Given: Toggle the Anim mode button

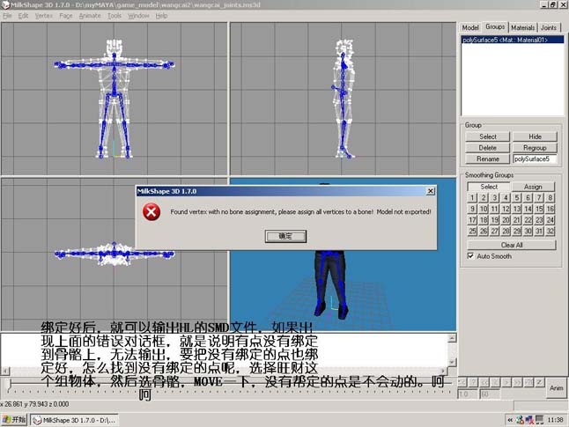Looking at the screenshot, I should point(556,388).
